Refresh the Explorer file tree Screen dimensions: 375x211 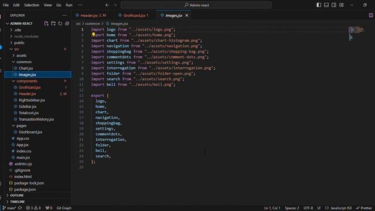pyautogui.click(x=60, y=23)
